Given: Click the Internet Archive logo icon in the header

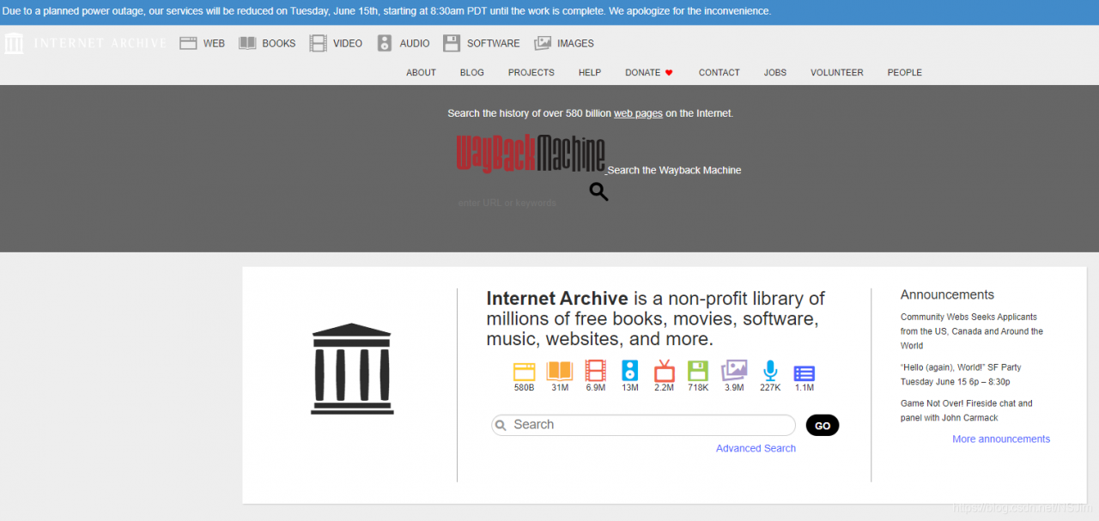Looking at the screenshot, I should coord(14,43).
